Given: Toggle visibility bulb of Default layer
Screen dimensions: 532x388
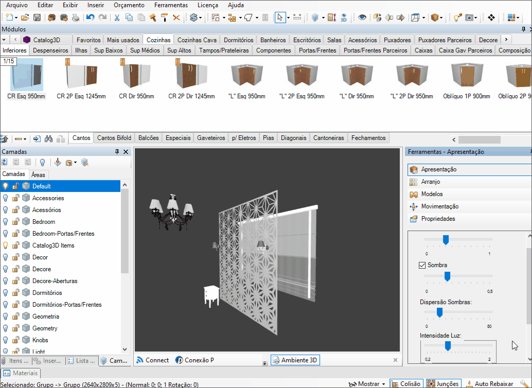Looking at the screenshot, I should point(5,186).
